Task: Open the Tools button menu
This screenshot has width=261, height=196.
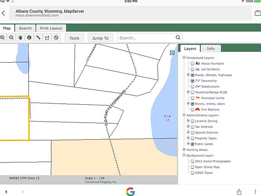Action: [x=74, y=38]
